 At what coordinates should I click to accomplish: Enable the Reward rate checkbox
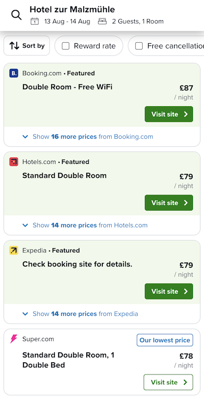point(66,46)
